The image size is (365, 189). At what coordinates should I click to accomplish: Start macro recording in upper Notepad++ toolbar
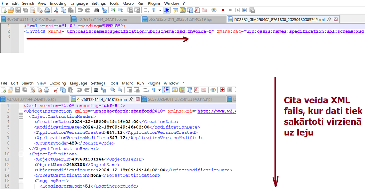tap(223, 10)
